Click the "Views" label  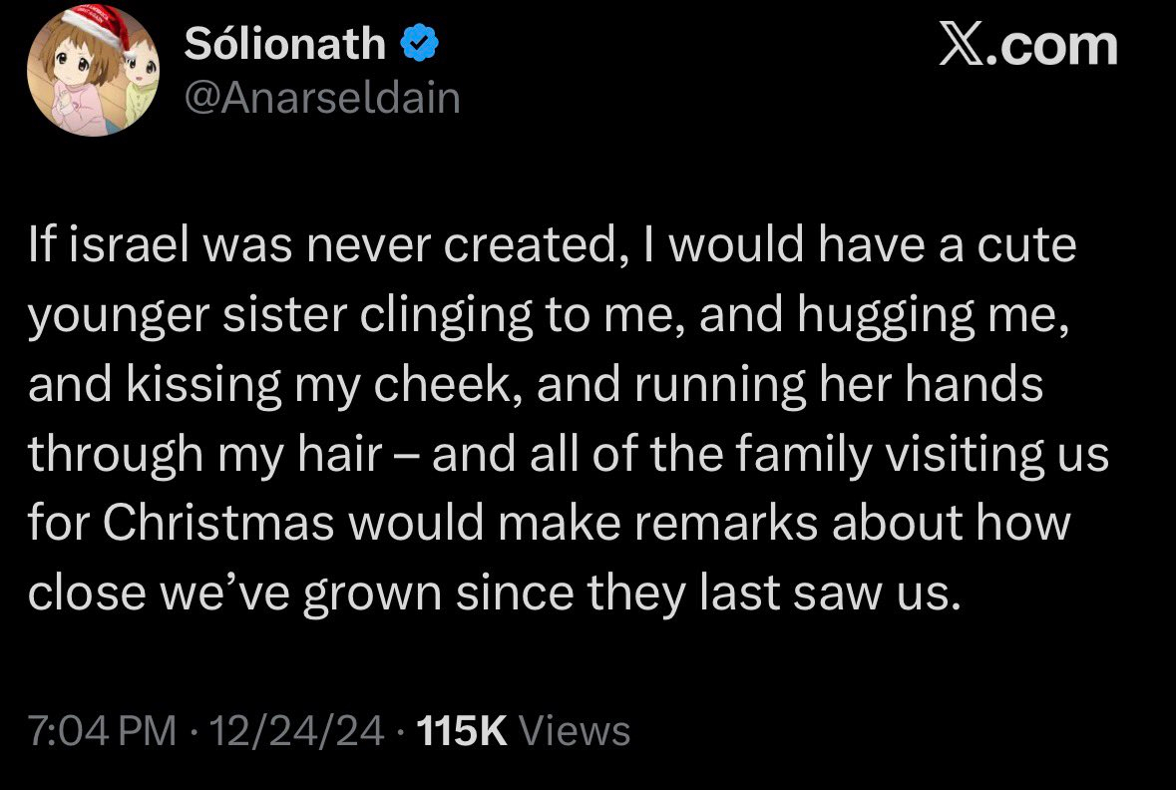click(576, 731)
